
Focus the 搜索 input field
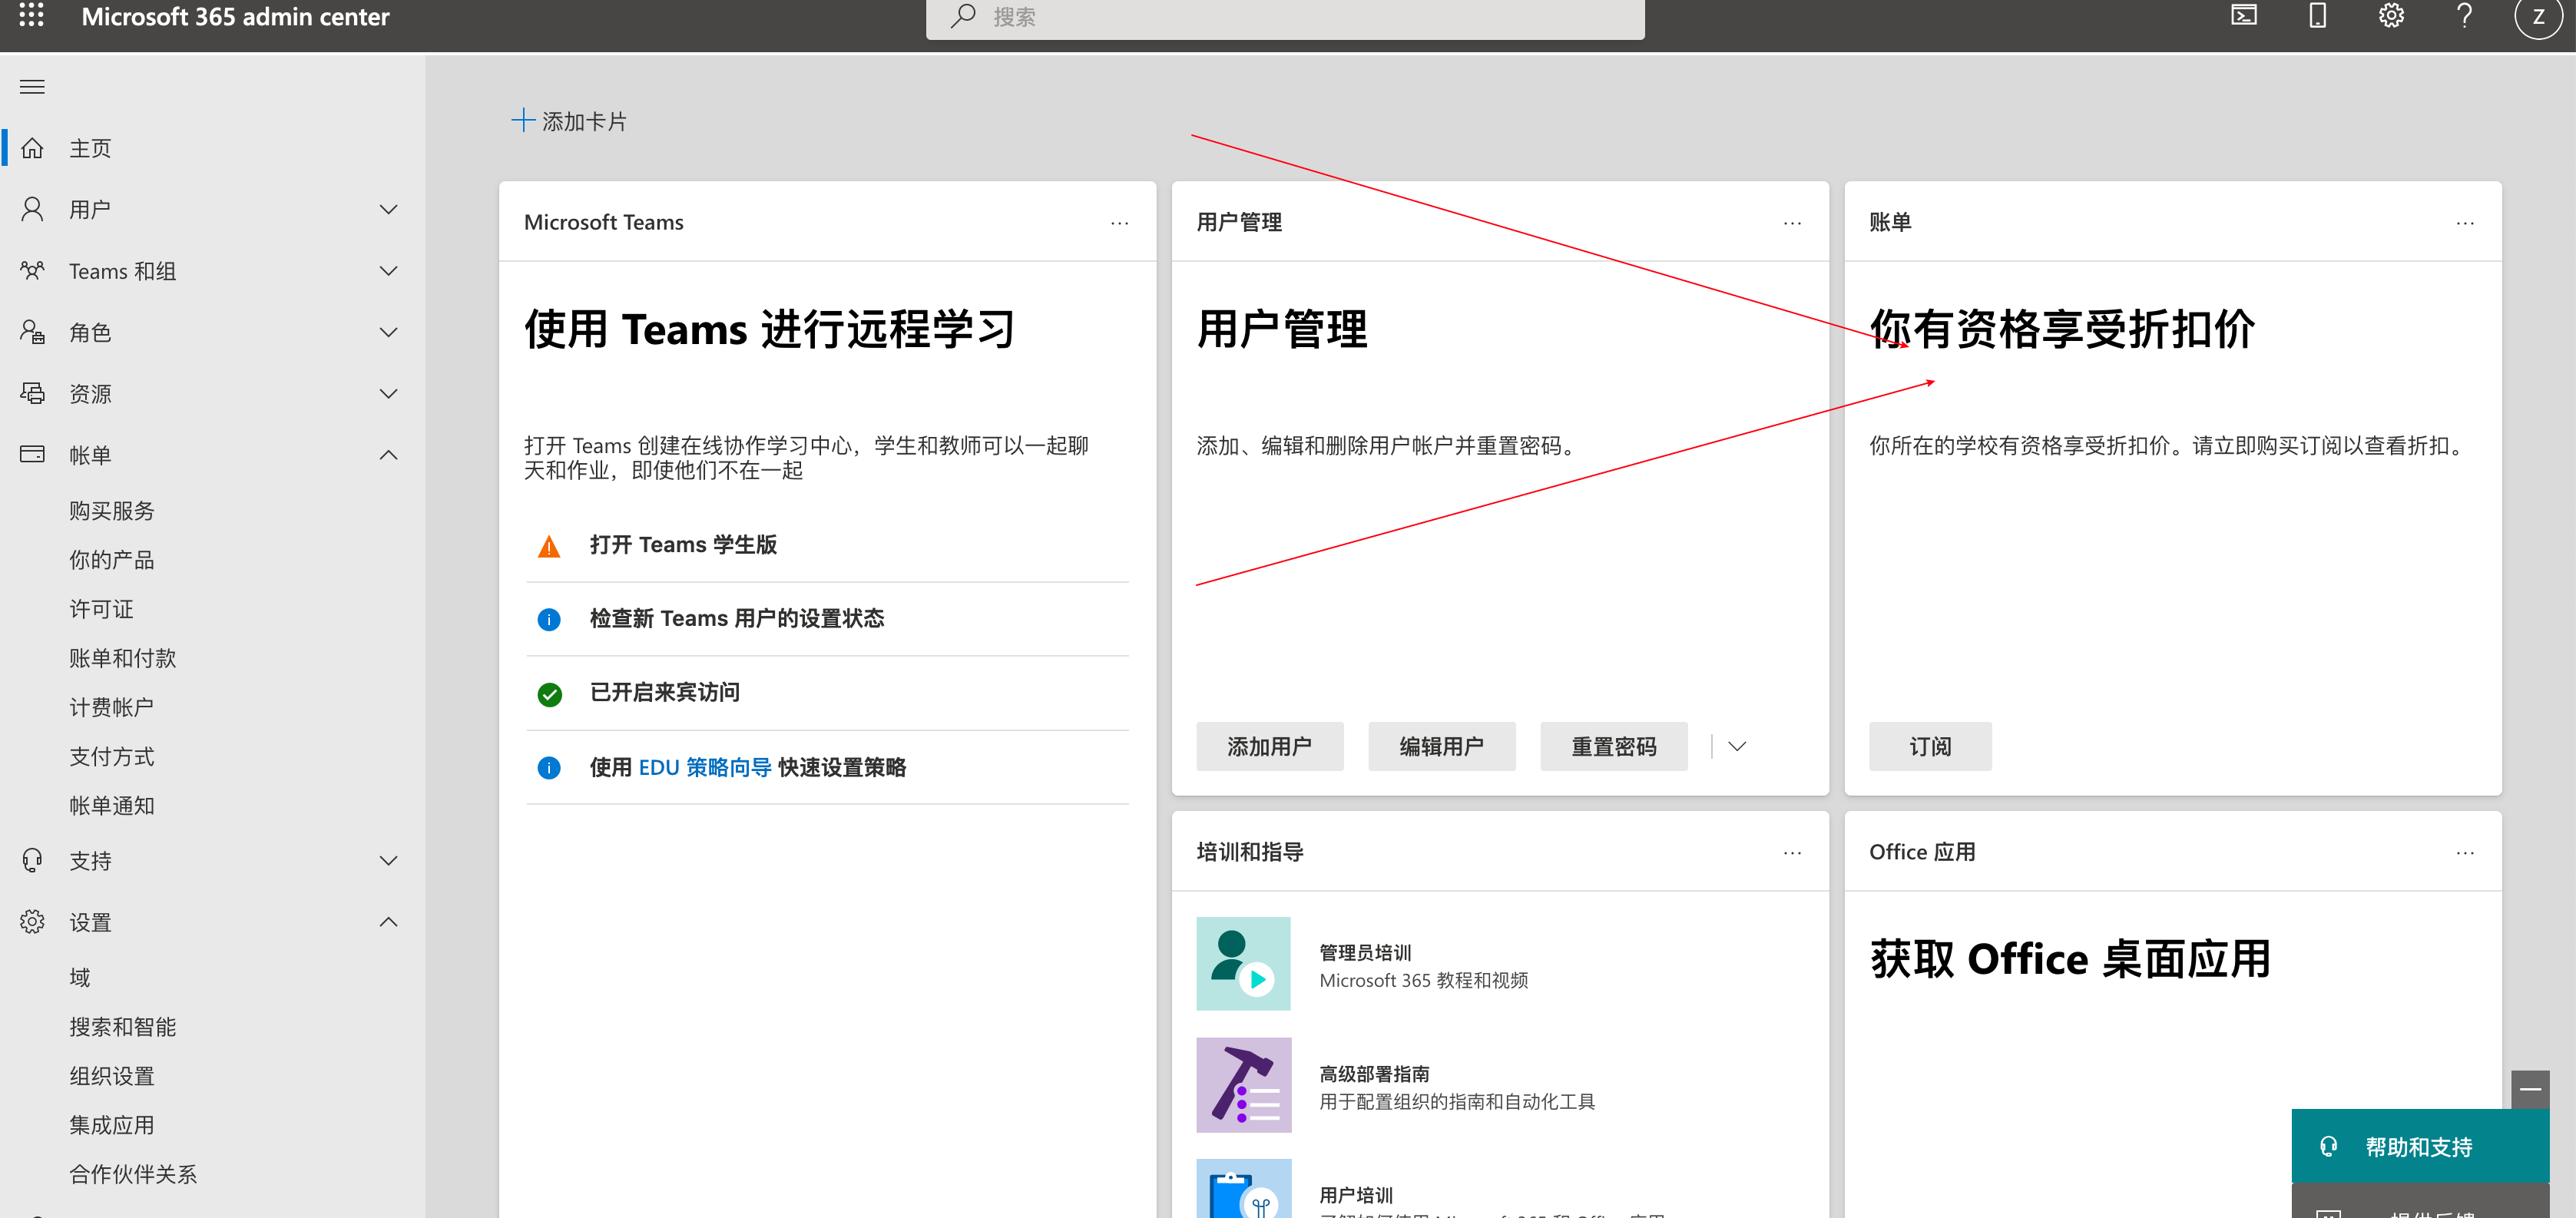pyautogui.click(x=1285, y=17)
